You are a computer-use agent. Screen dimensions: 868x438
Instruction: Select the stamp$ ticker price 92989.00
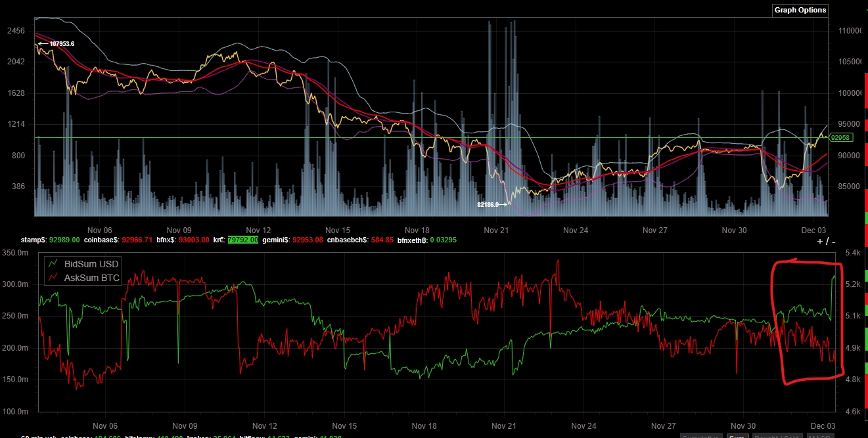click(x=64, y=240)
